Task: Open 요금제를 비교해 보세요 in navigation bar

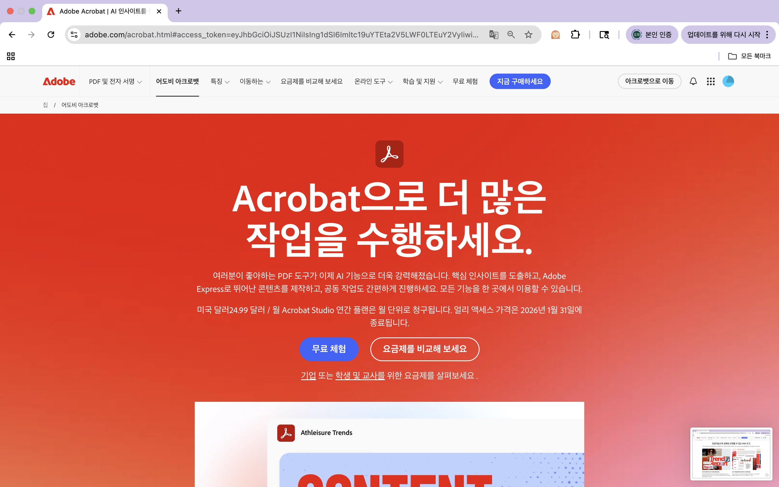Action: pyautogui.click(x=312, y=81)
